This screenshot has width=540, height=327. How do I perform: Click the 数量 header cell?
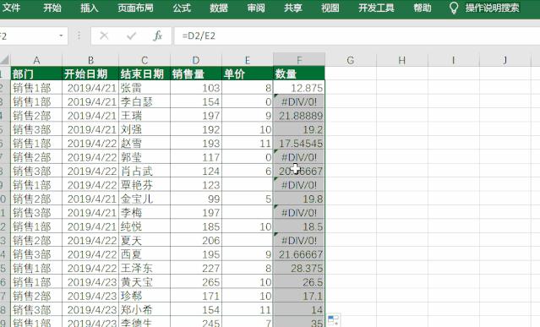[x=299, y=74]
